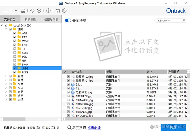The height and width of the screenshot is (133, 190).
Task: Open the hamburger menu
Action: click(x=5, y=11)
